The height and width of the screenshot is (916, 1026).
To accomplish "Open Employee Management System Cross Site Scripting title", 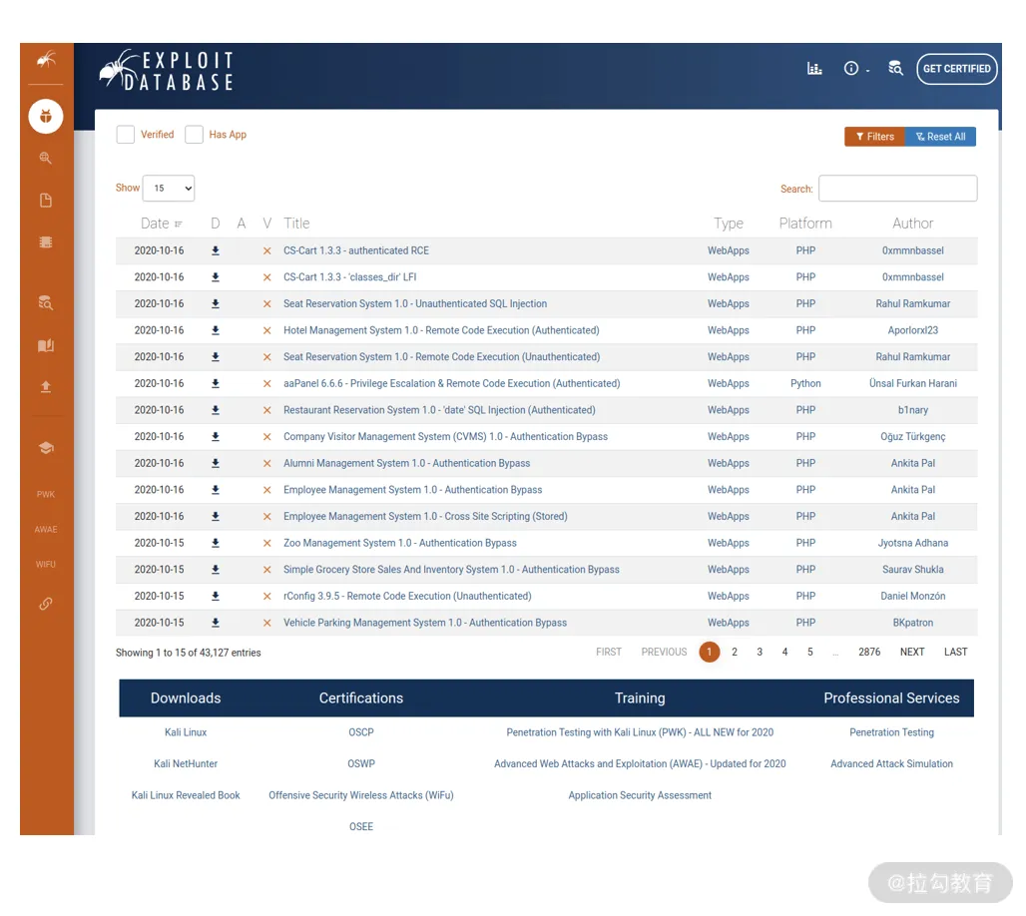I will (x=425, y=516).
